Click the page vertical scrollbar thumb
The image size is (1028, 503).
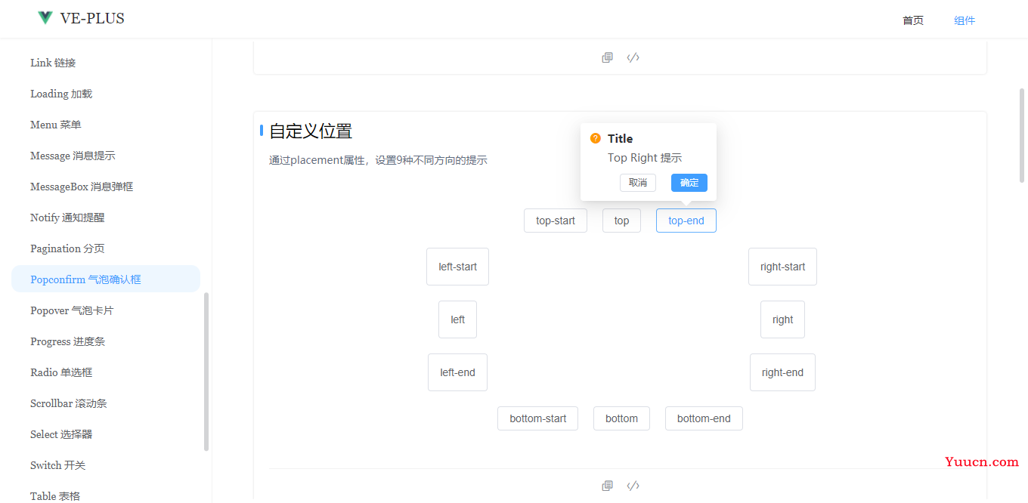(x=1023, y=136)
